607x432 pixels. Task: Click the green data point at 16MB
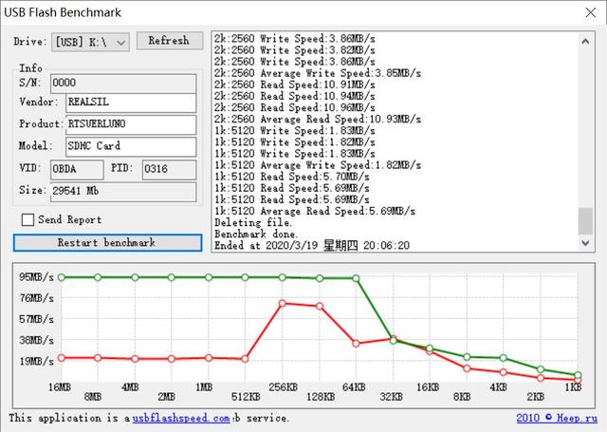[62, 277]
